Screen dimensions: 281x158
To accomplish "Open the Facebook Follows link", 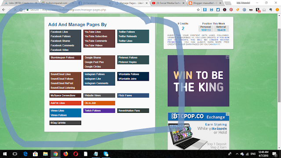I will click(61, 36).
